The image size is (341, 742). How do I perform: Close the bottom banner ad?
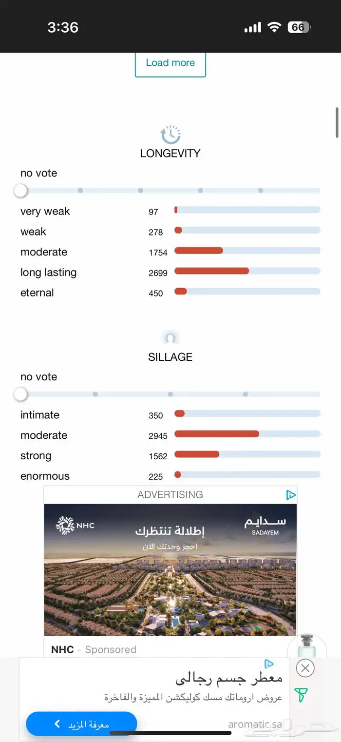(x=305, y=668)
